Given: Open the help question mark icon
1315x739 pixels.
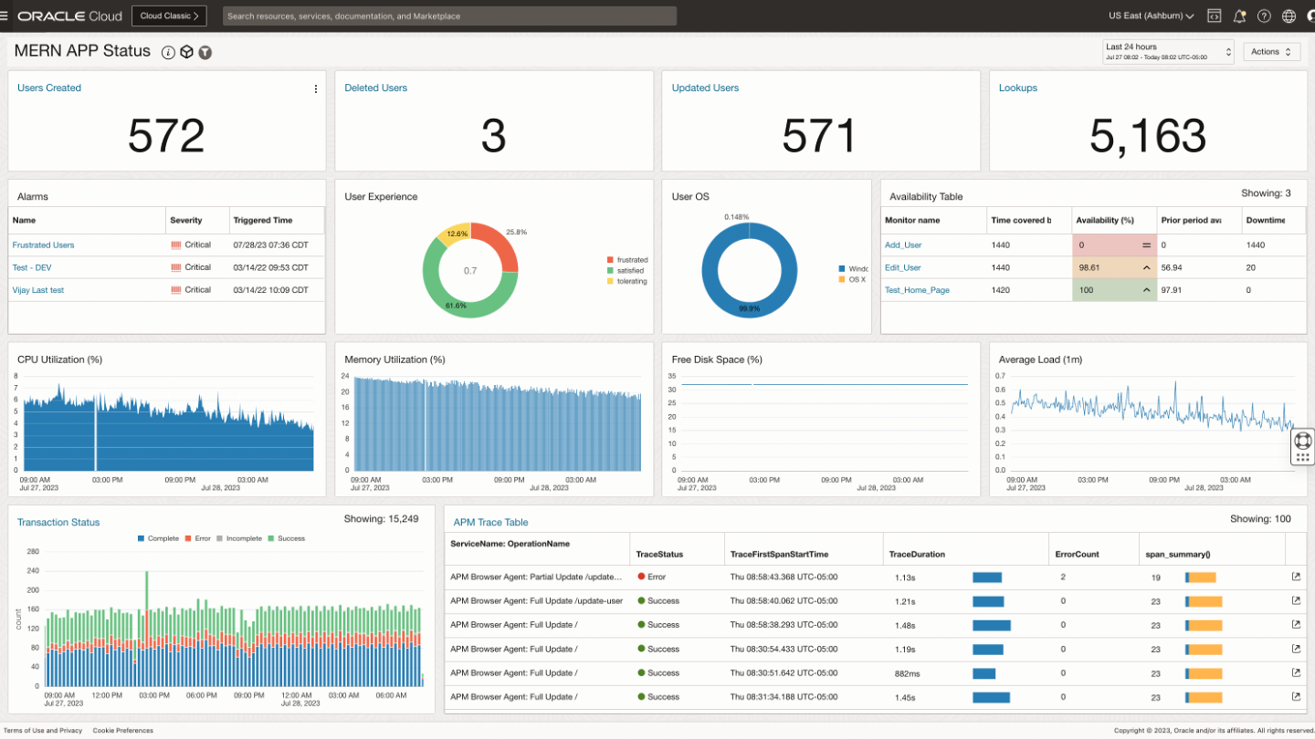Looking at the screenshot, I should pyautogui.click(x=1264, y=16).
